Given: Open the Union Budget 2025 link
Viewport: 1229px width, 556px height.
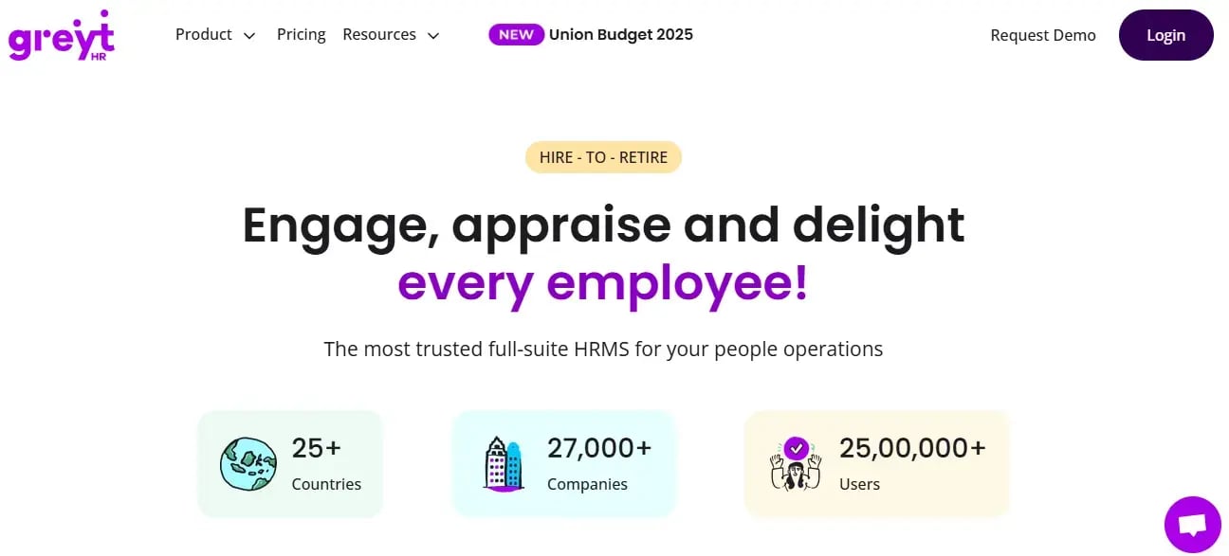Looking at the screenshot, I should pos(620,35).
